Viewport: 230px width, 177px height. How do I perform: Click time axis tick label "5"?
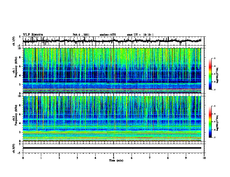click(114, 158)
